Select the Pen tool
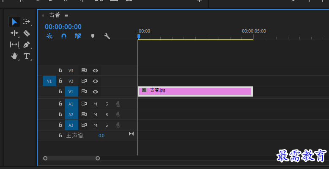 pyautogui.click(x=27, y=44)
